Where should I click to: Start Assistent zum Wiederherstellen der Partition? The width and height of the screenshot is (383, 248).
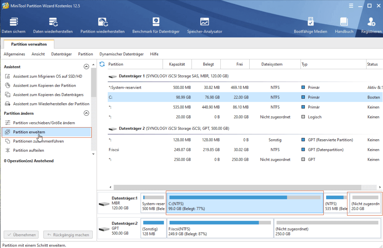pyautogui.click(x=51, y=104)
